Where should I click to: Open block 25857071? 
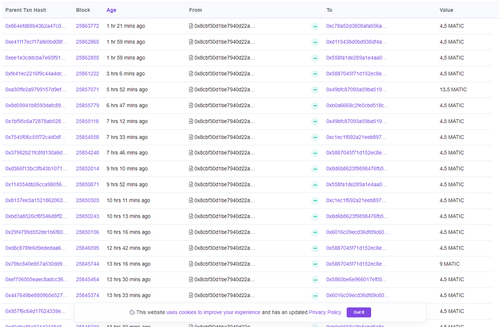coord(88,89)
